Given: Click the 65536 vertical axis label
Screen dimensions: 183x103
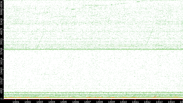Looking at the screenshot, I should (x=1, y=4).
